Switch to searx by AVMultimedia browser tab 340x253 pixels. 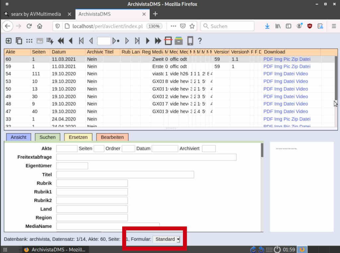tap(36, 14)
